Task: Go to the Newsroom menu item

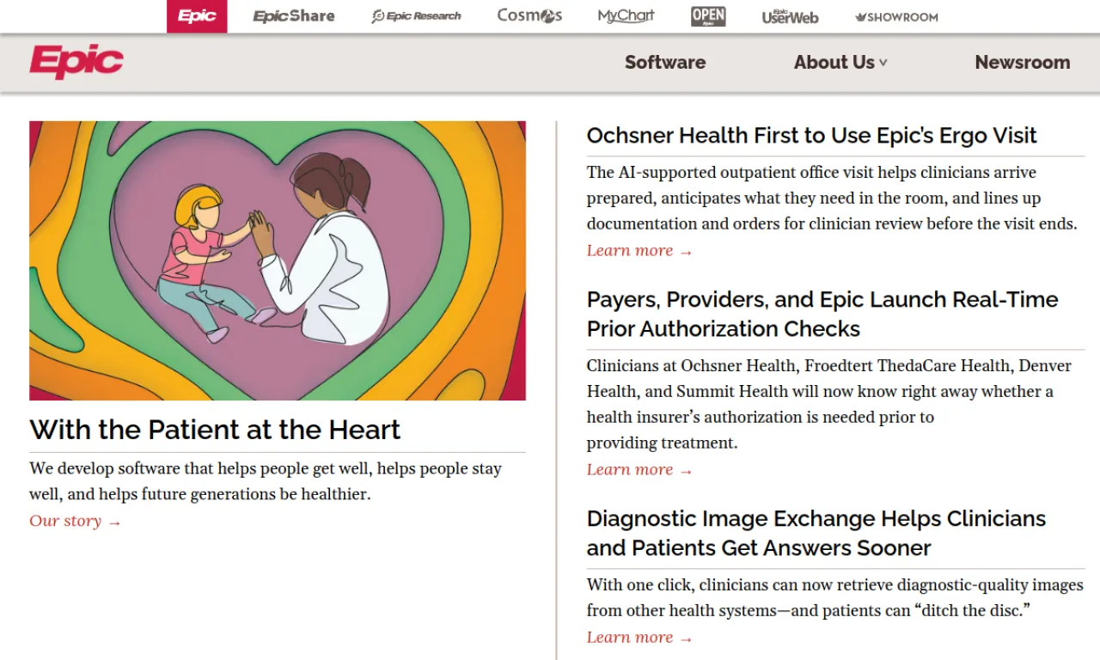Action: [1023, 62]
